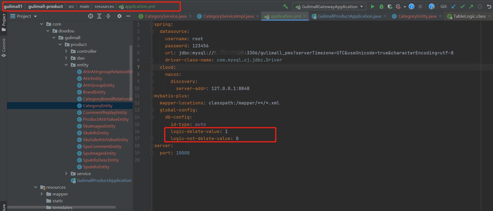Fold the db-config block at line 14
Screen dimensions: 493x211
pyautogui.click(x=152, y=117)
